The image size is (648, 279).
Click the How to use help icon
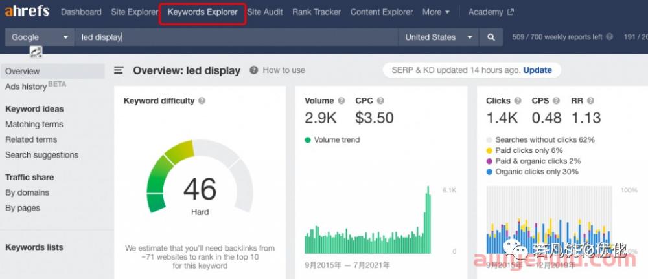(254, 70)
